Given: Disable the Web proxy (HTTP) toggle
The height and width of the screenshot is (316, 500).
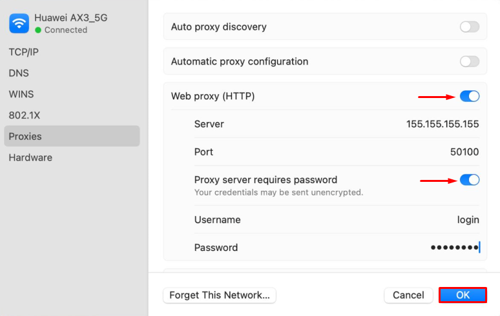Looking at the screenshot, I should tap(470, 96).
